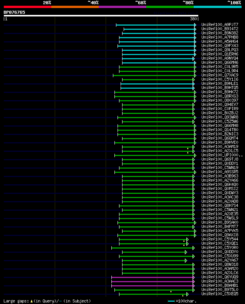Click the start position 1 label

[x=6, y=19]
